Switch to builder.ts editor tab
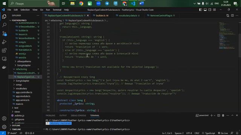Image resolution: width=241 pixels, height=135 pixels. 101,15
